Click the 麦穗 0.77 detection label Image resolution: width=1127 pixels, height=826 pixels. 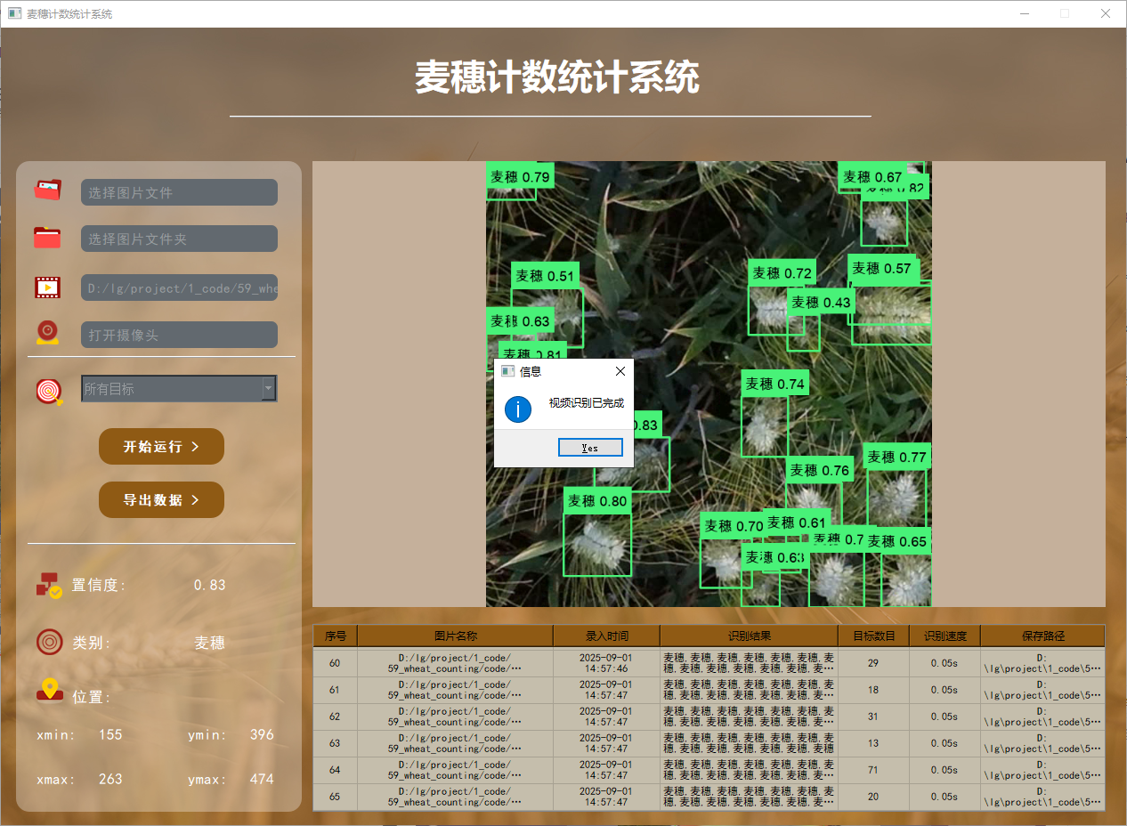click(x=897, y=457)
